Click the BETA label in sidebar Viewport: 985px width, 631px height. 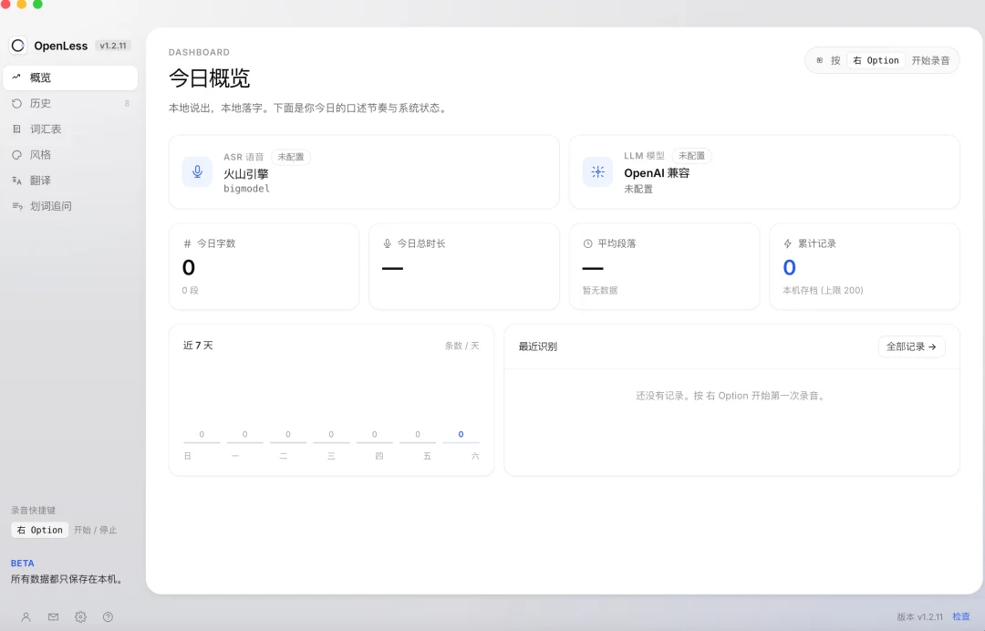[x=23, y=564]
